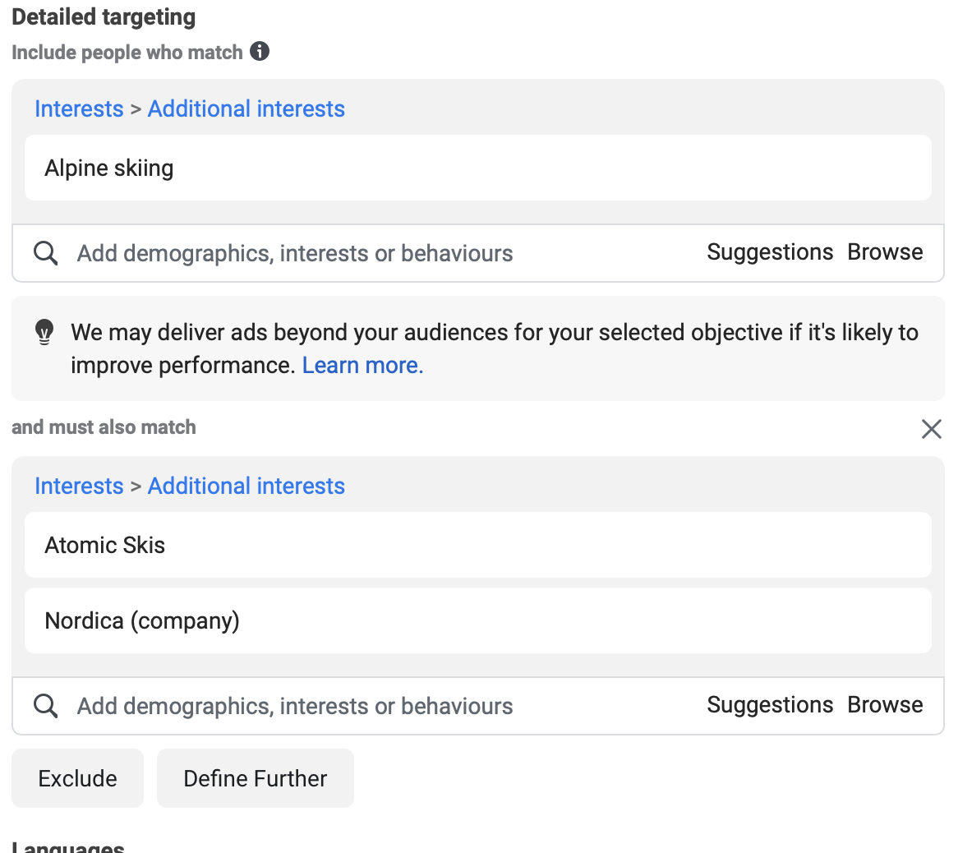Viewport: 958px width, 853px height.
Task: Click the lightbulb icon beside the delivery notice
Action: tap(44, 332)
